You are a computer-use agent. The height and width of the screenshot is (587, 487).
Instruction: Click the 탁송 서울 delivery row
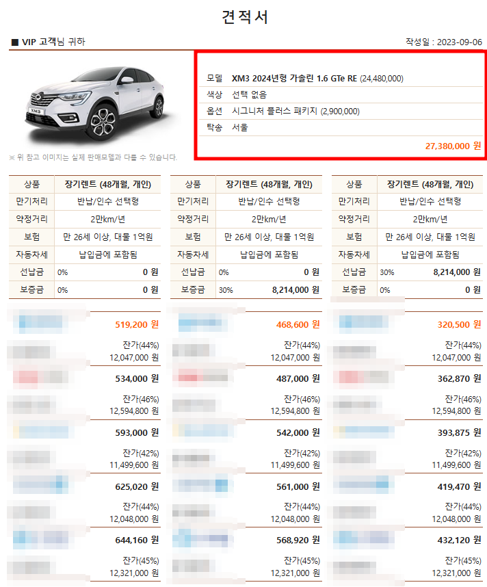point(341,128)
